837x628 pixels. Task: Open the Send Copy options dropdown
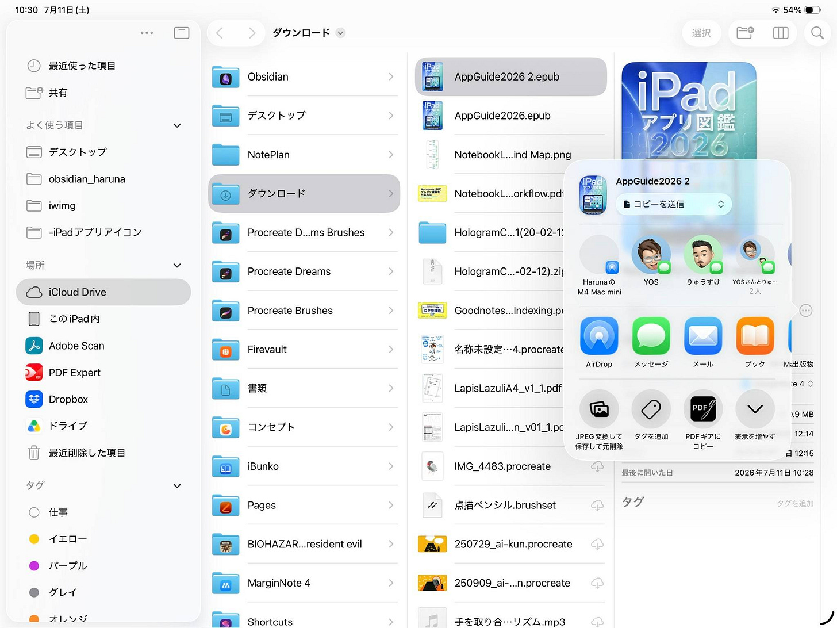click(x=674, y=204)
